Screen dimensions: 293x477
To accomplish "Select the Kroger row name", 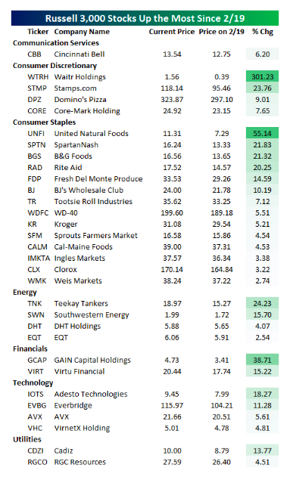I will pos(65,225).
